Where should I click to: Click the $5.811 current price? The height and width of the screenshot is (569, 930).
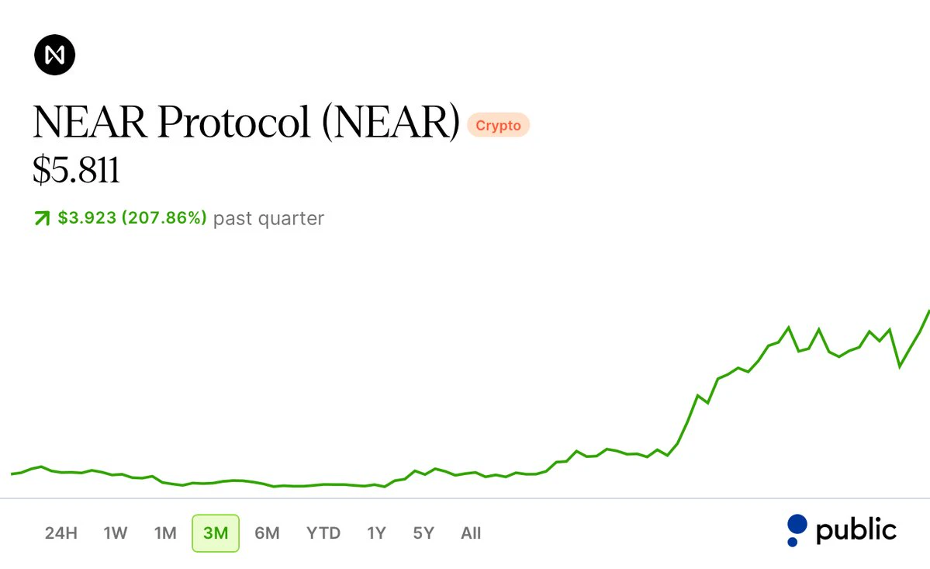tap(77, 170)
